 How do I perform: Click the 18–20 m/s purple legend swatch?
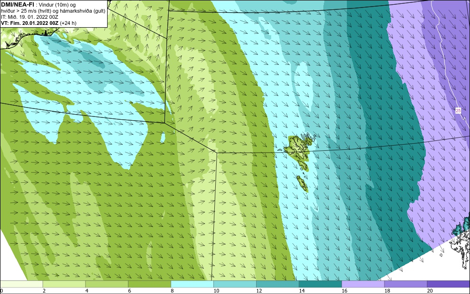406,284
